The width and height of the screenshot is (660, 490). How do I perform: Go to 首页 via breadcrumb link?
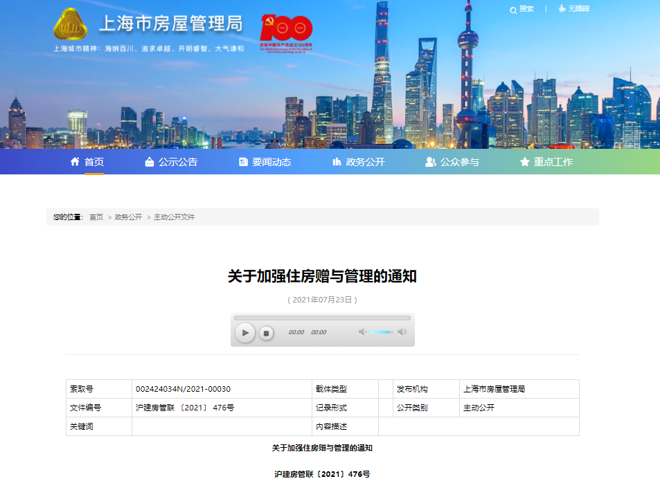click(x=96, y=217)
